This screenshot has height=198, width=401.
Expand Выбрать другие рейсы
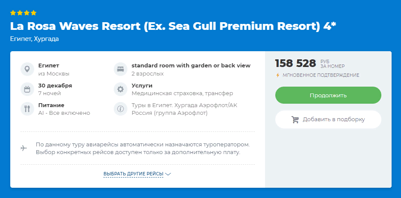pos(133,174)
